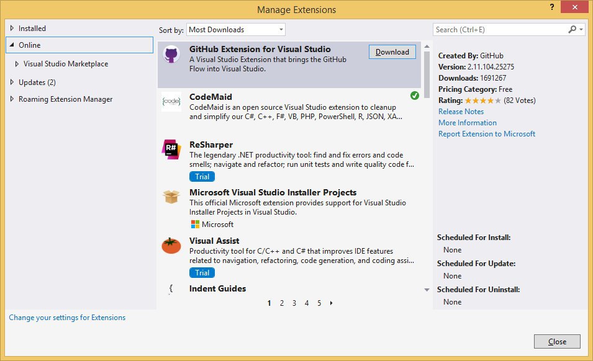Select GitHub Extension for Visual Studio title
The width and height of the screenshot is (593, 361).
click(x=260, y=49)
